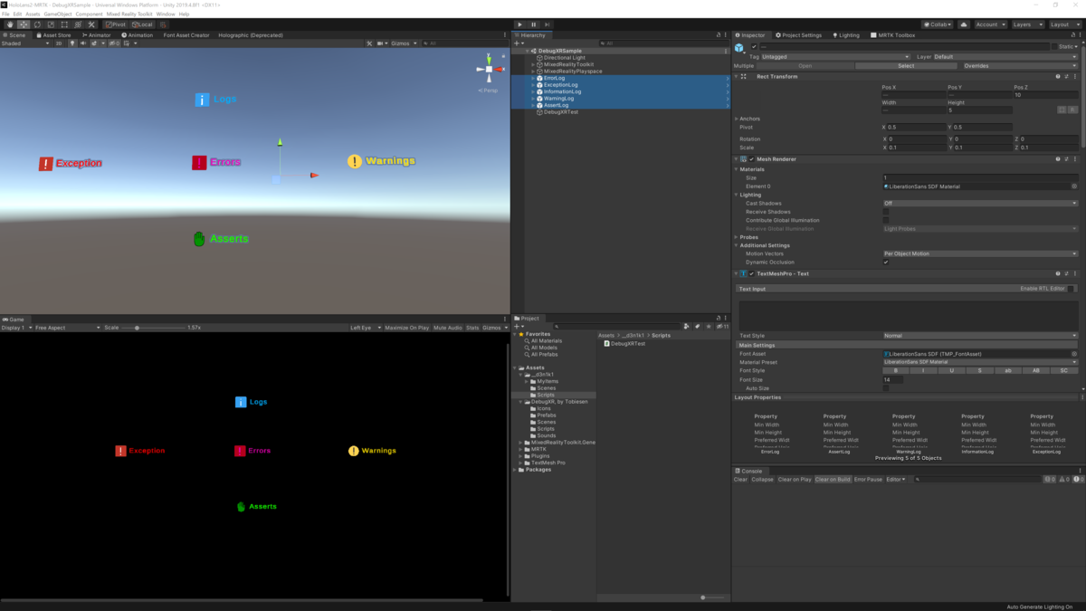Toggle Contribute Global Illumination checkbox
Image resolution: width=1086 pixels, height=611 pixels.
(886, 220)
